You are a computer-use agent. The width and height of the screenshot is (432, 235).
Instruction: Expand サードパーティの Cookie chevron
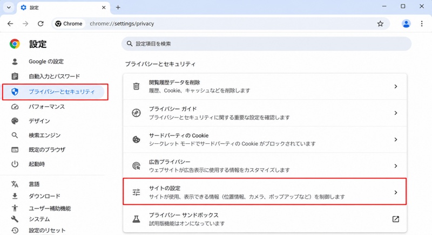pos(396,140)
